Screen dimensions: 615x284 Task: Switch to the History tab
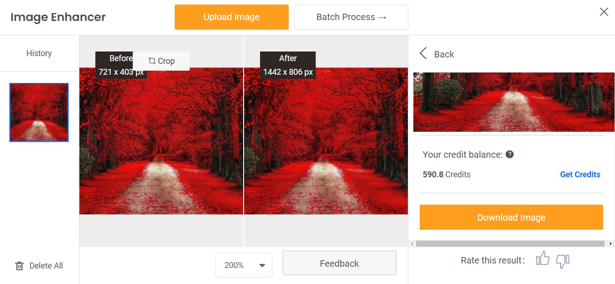tap(39, 53)
